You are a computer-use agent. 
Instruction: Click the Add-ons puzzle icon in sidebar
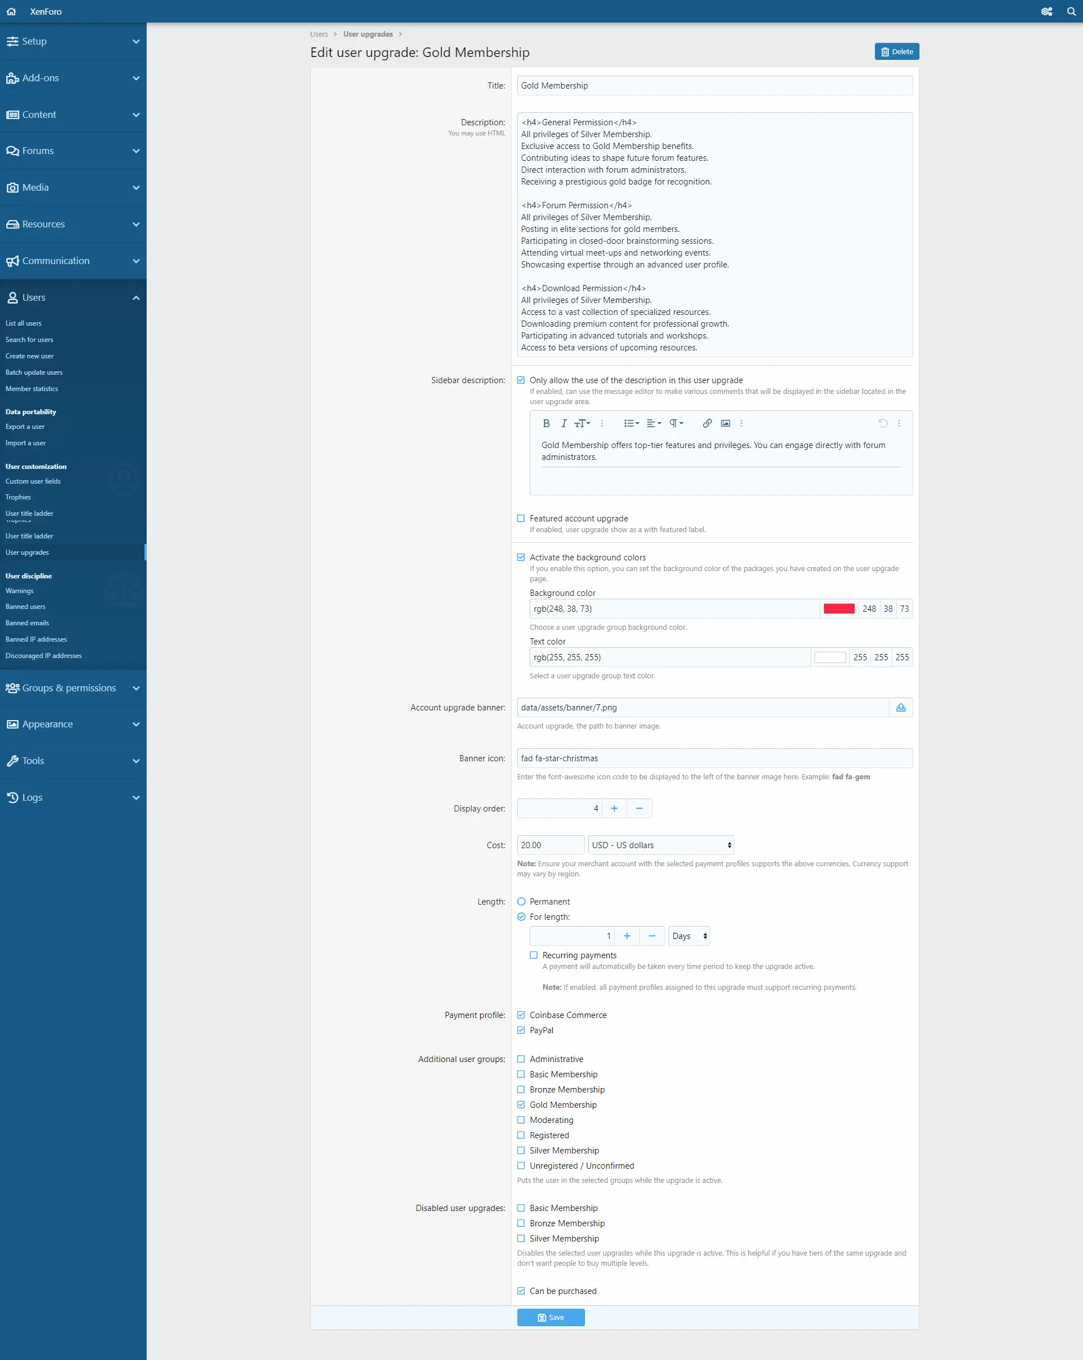[x=12, y=77]
